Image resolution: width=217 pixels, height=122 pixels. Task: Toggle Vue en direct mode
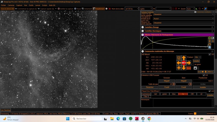pos(8,9)
